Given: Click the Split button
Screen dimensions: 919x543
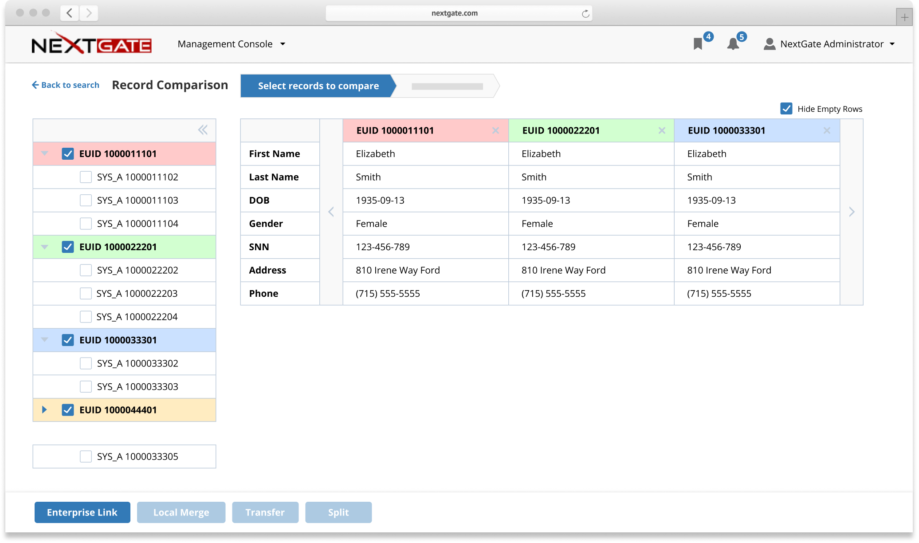Looking at the screenshot, I should point(338,512).
